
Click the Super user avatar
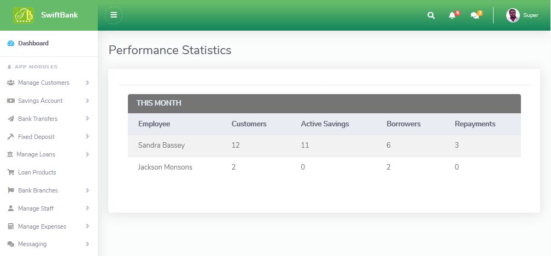pyautogui.click(x=513, y=15)
